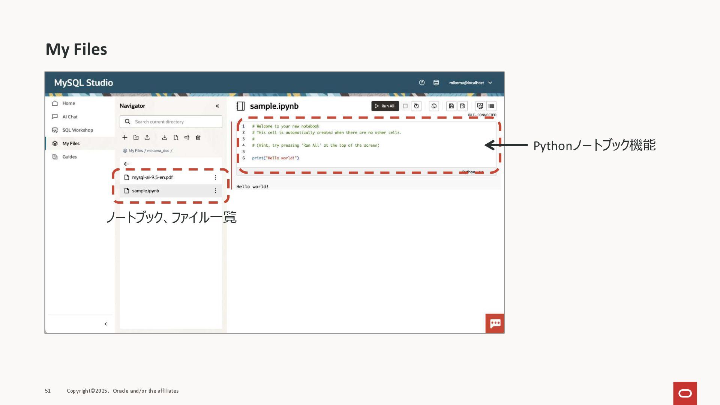This screenshot has width=720, height=405.
Task: Click the new file plus icon
Action: [x=125, y=138]
